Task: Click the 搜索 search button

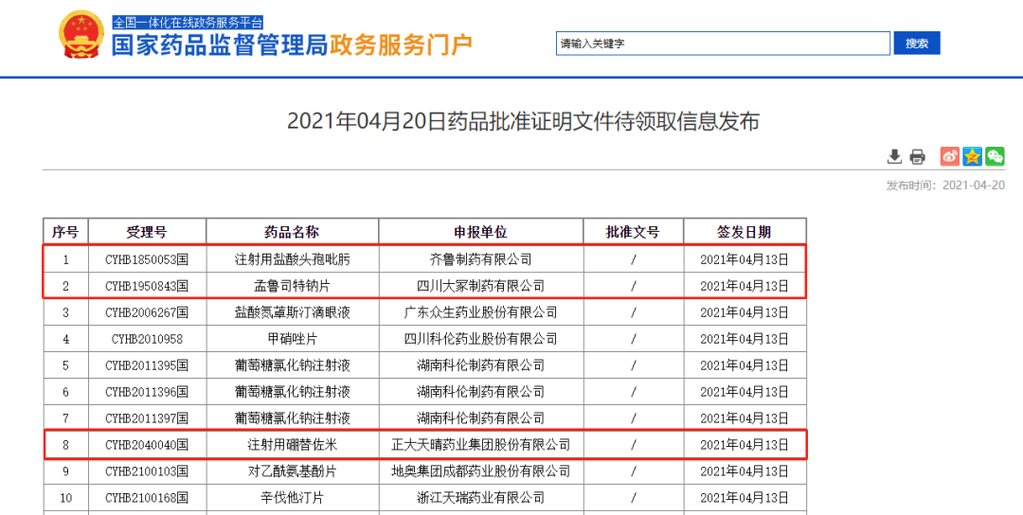Action: click(916, 44)
